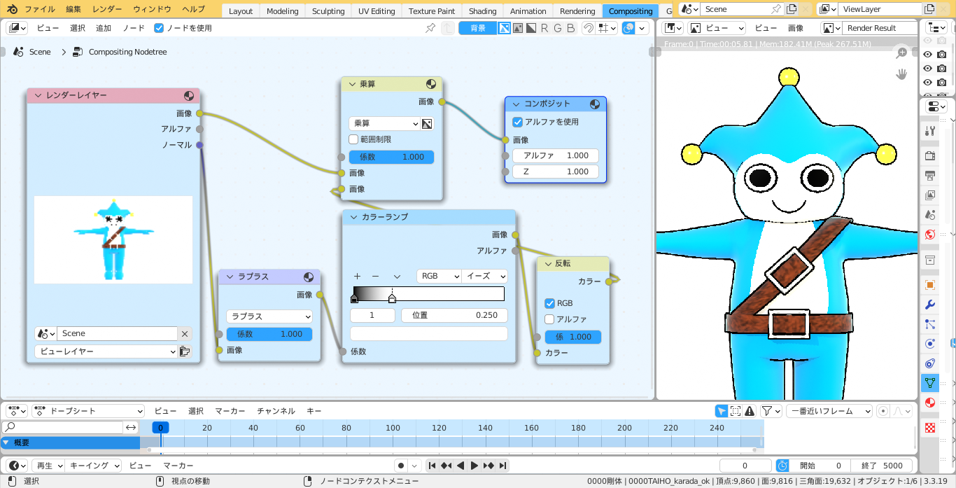Toggle the use preview range clock icon
This screenshot has height=488, width=956.
tap(782, 466)
